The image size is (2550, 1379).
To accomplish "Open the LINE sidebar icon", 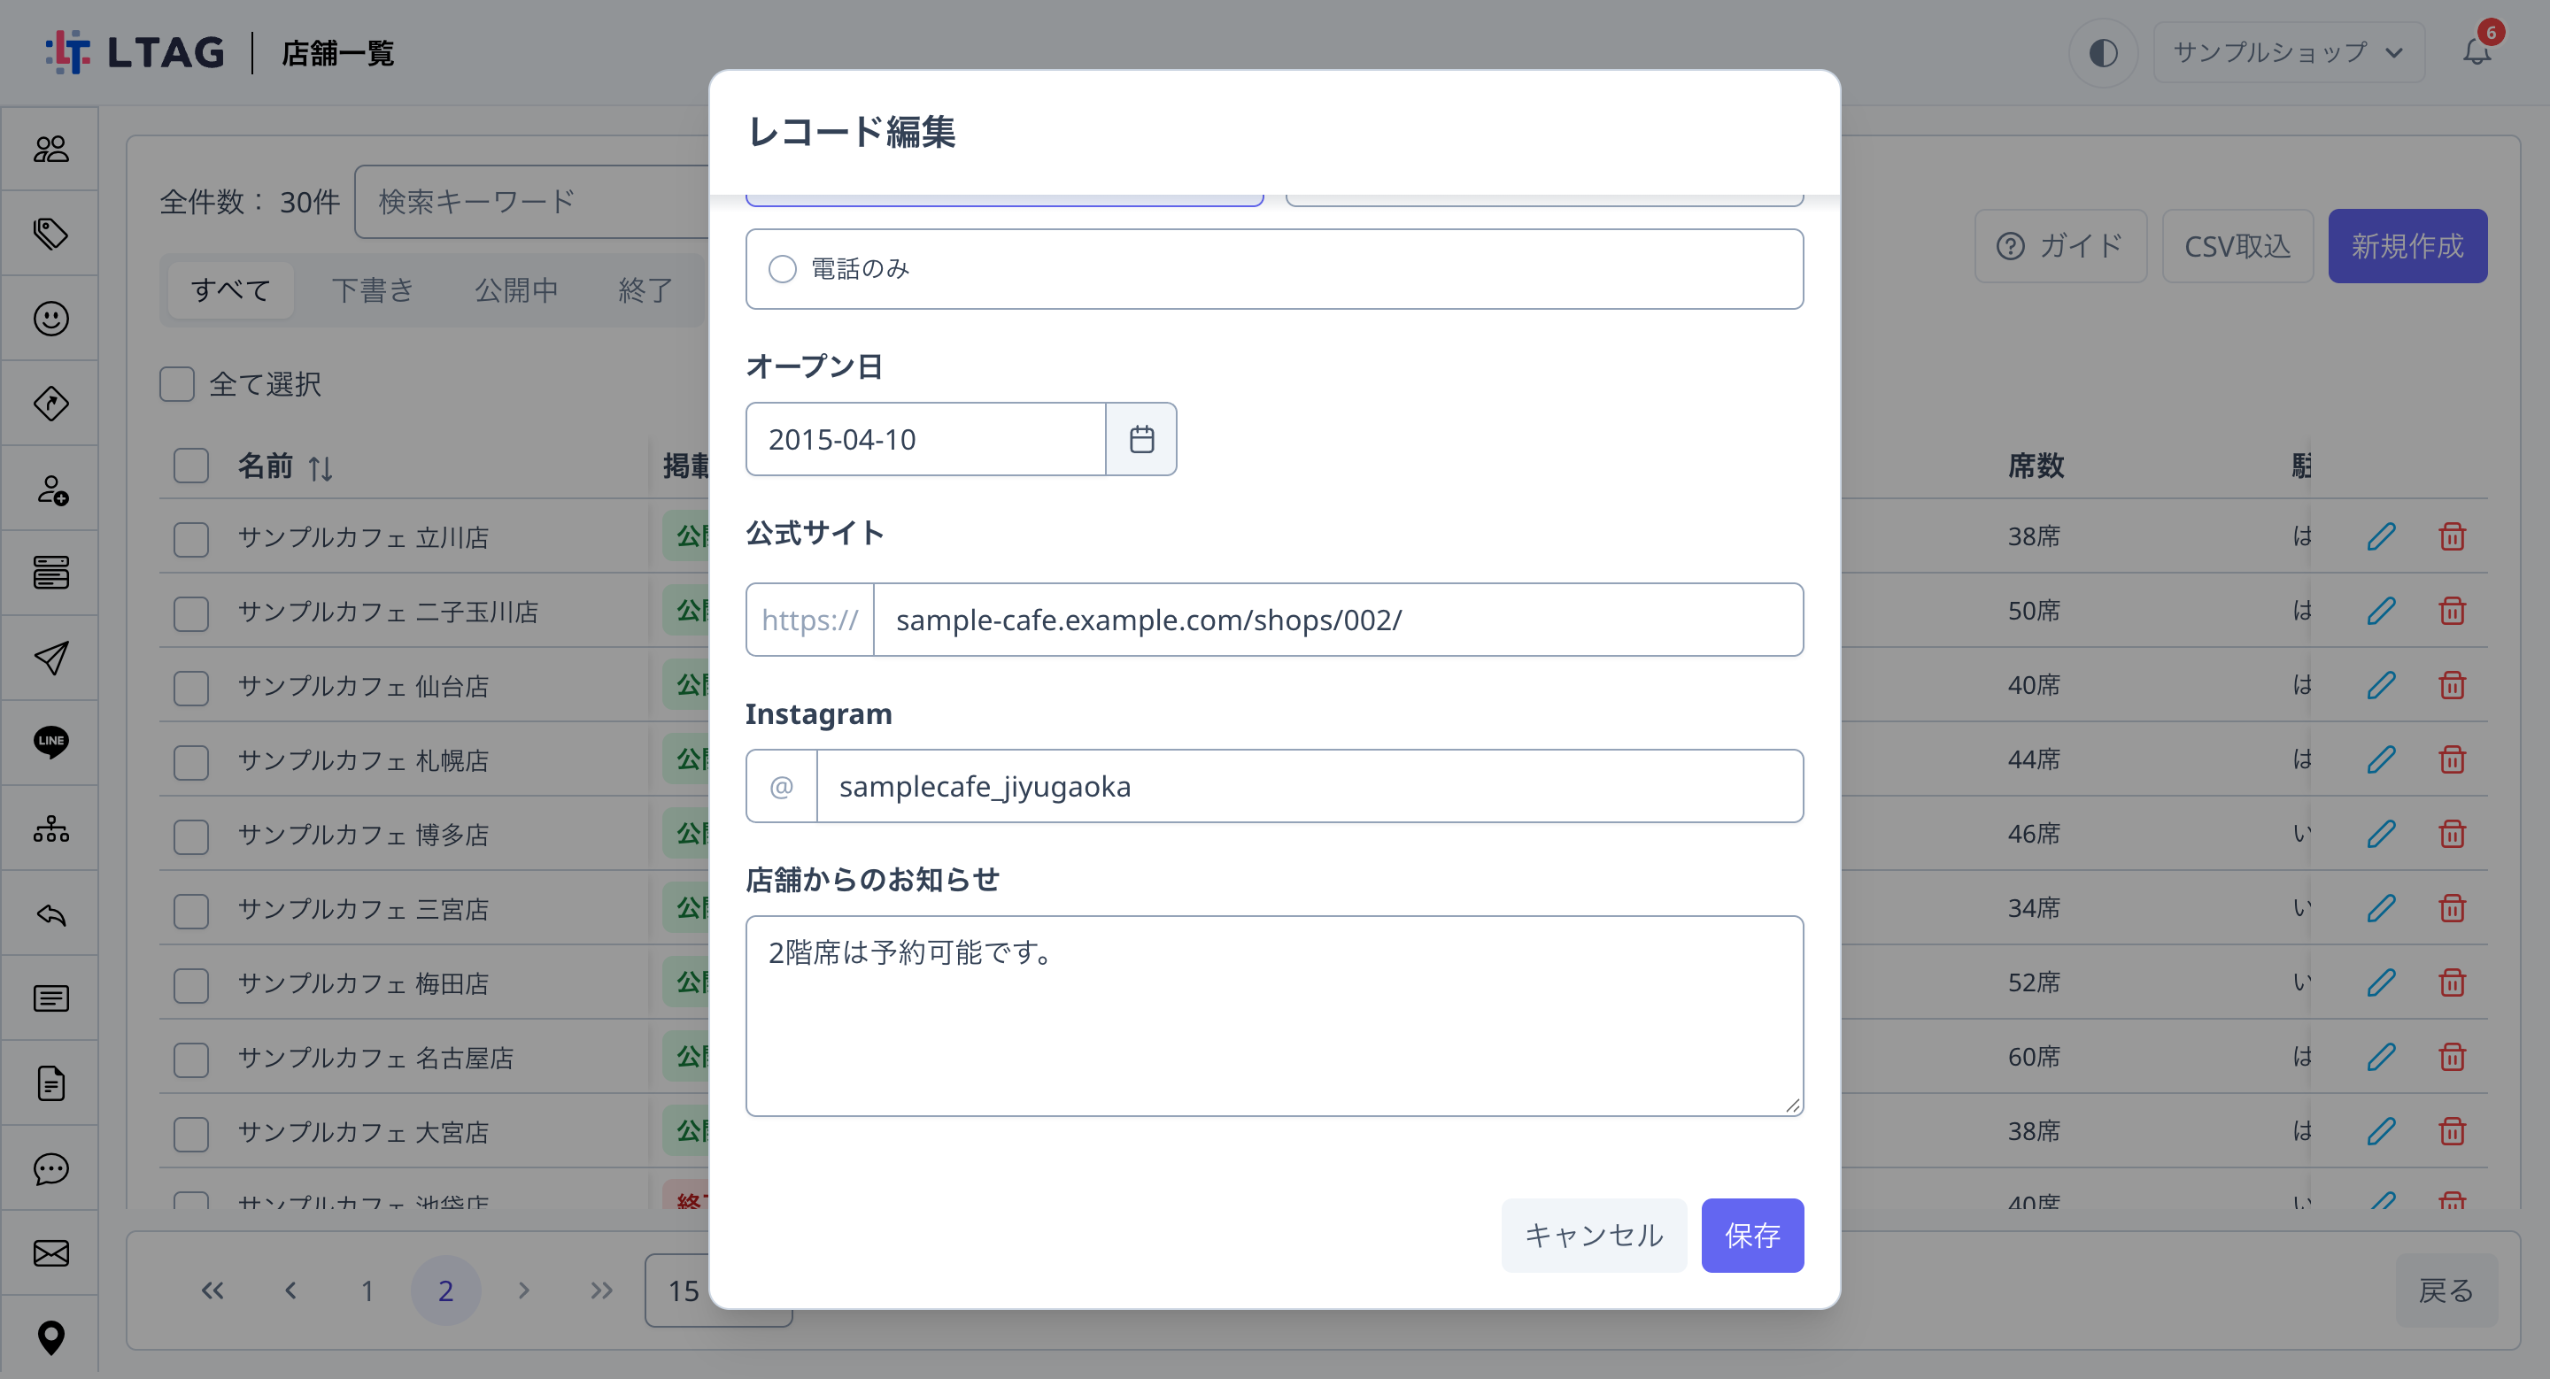I will click(x=50, y=742).
